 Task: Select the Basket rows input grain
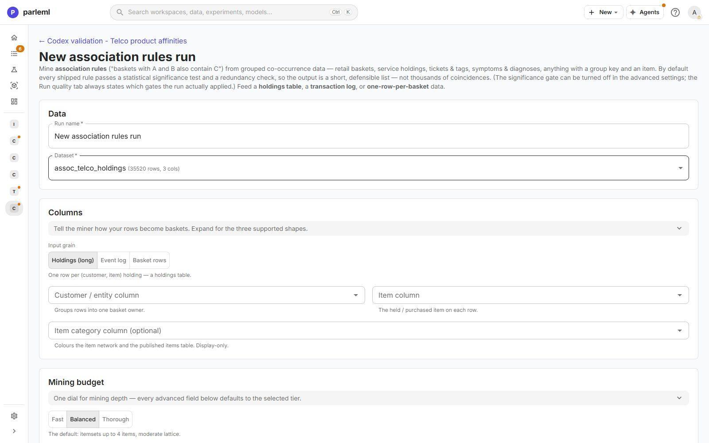(149, 260)
